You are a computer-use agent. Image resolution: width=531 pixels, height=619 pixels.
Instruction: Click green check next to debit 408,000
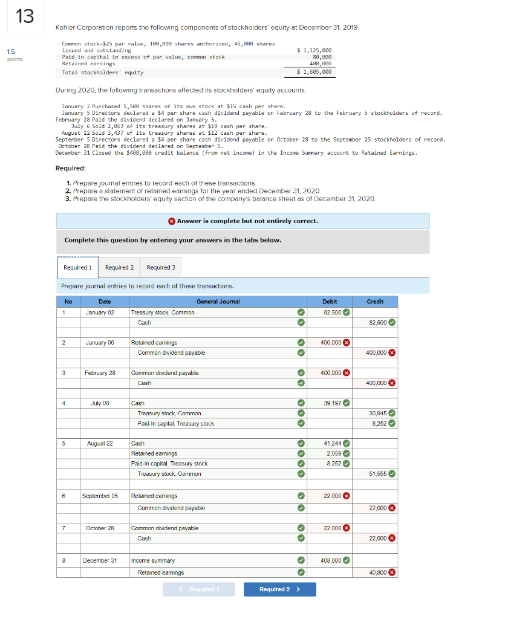point(347,560)
